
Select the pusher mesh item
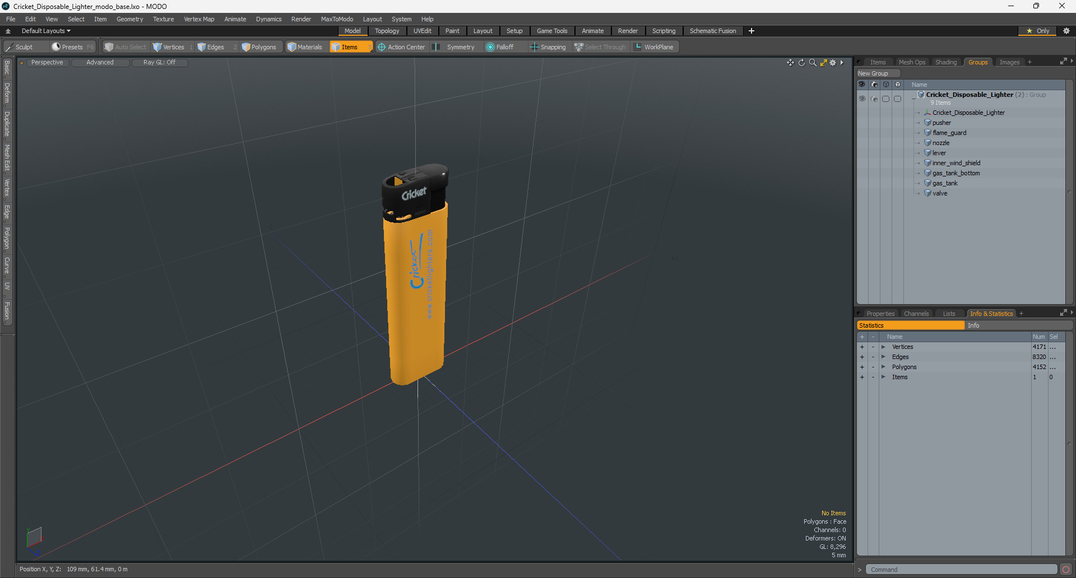[x=941, y=123]
